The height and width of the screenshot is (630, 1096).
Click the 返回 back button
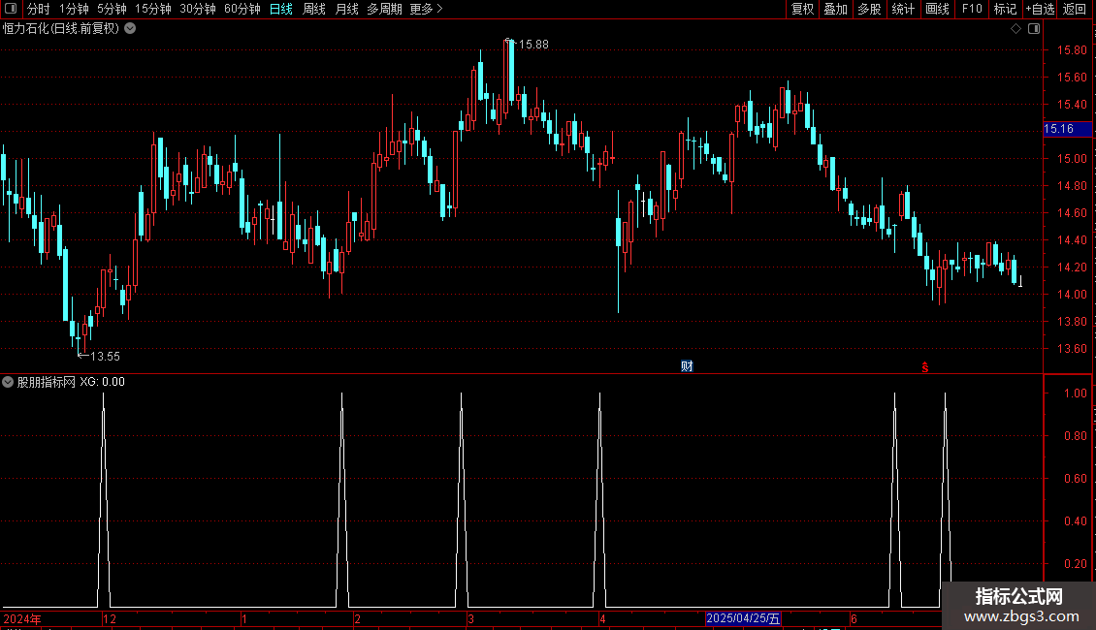click(1075, 9)
